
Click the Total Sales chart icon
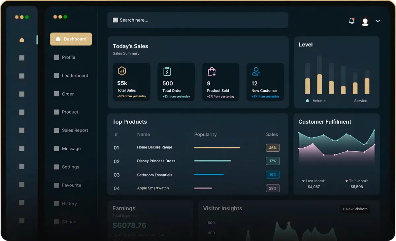click(x=122, y=71)
